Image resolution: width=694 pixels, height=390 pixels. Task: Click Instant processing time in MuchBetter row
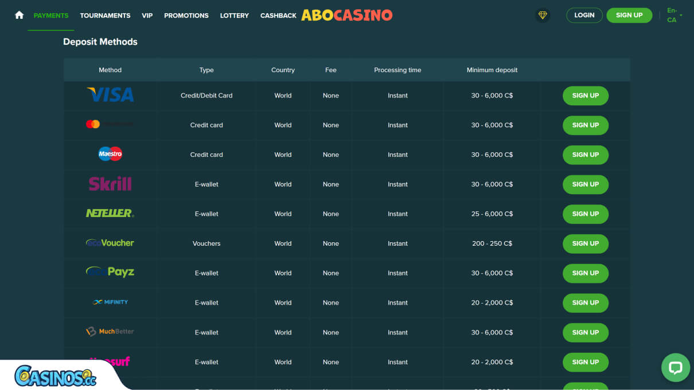(x=397, y=332)
